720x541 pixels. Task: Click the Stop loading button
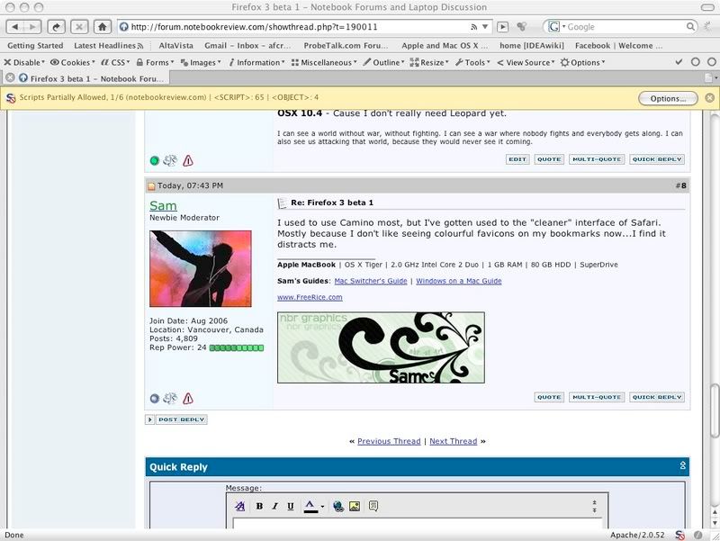click(x=79, y=27)
